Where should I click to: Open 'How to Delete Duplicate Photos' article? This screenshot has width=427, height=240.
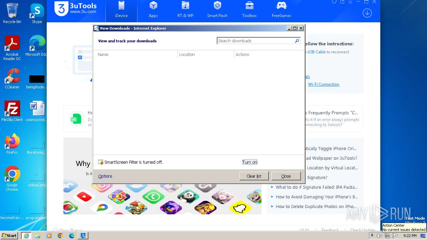316,206
